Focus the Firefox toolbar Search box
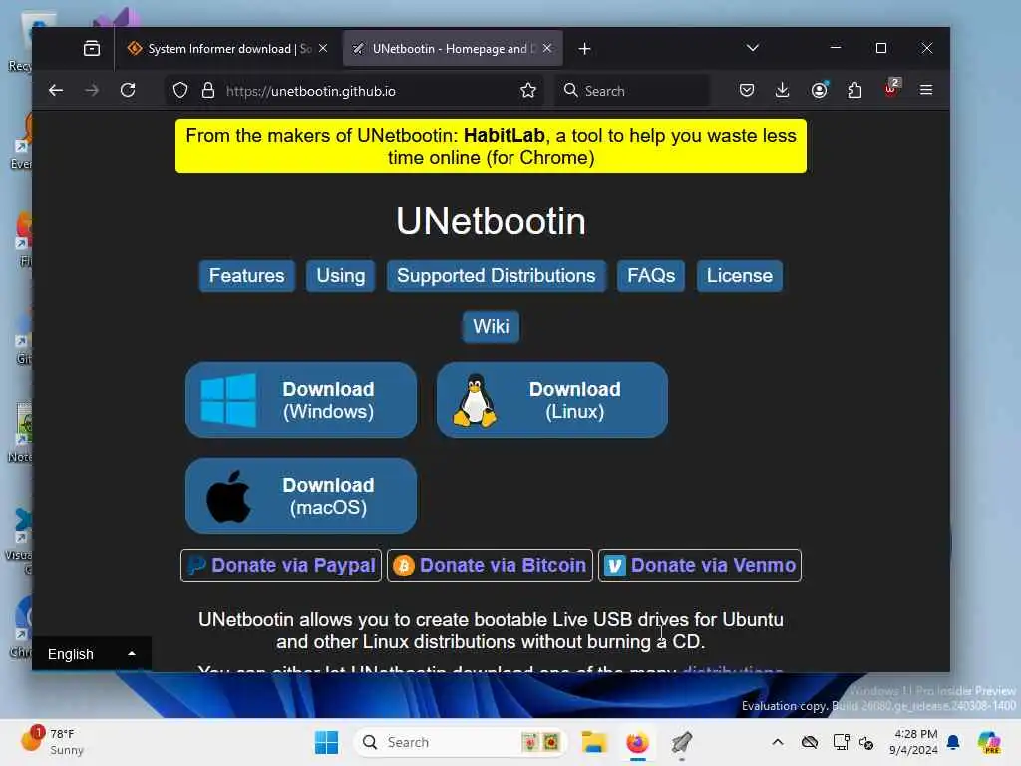This screenshot has height=766, width=1021. pos(633,91)
